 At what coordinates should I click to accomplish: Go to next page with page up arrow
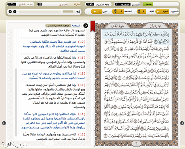click(115, 10)
